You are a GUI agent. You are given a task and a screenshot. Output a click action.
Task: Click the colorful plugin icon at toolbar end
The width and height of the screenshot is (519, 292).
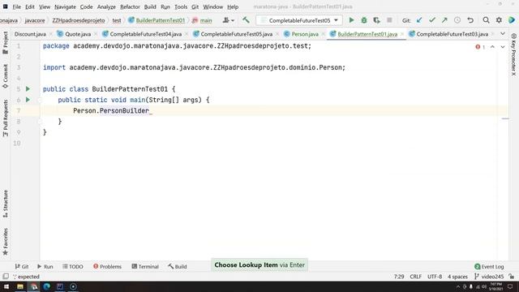click(x=512, y=20)
